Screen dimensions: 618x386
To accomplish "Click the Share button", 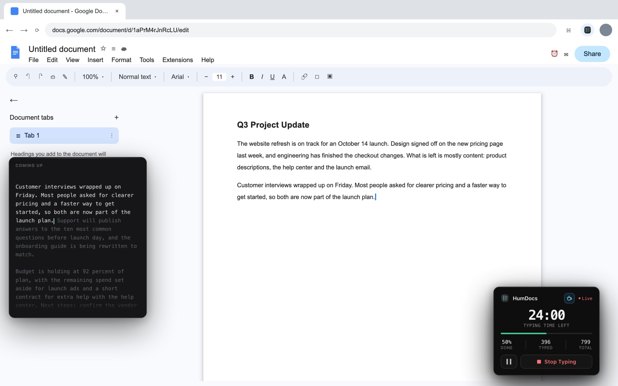I will (x=592, y=54).
